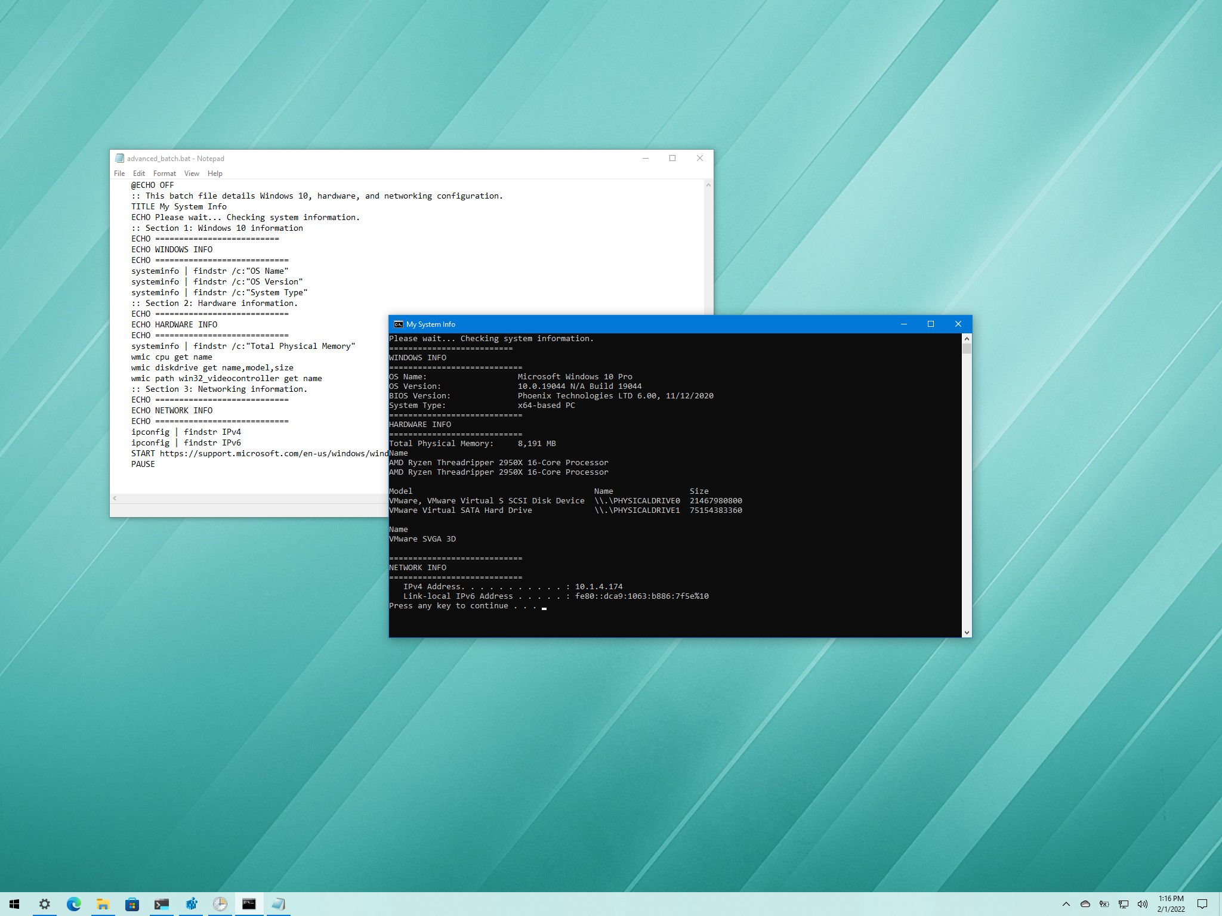Launch Microsoft Edge from taskbar
This screenshot has height=916, width=1222.
tap(73, 904)
